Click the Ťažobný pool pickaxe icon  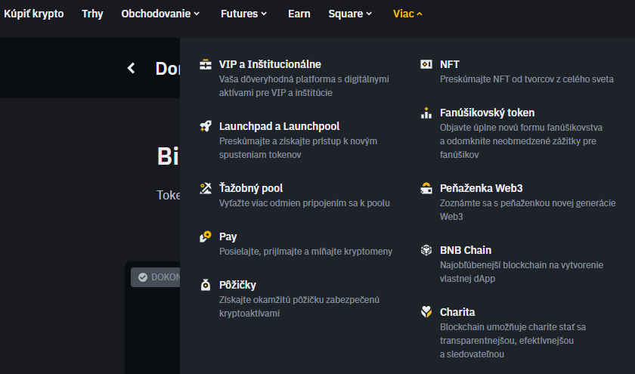click(205, 188)
